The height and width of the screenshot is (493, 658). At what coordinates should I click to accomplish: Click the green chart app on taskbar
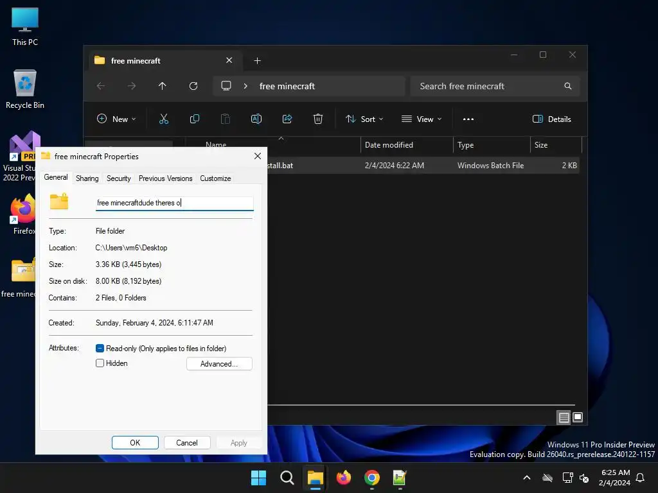coord(400,478)
